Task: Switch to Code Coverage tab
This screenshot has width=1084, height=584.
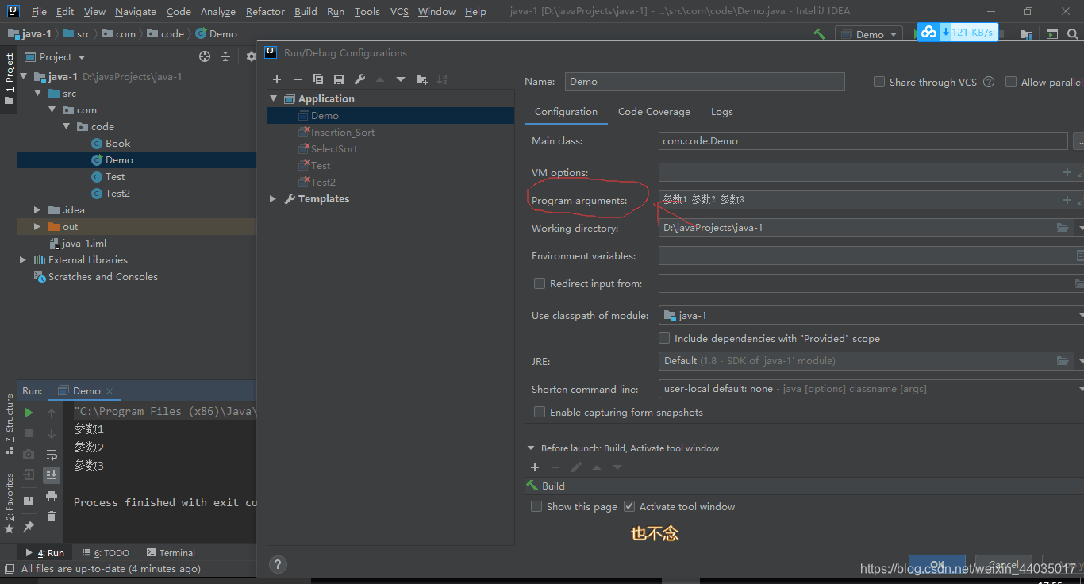Action: (654, 112)
